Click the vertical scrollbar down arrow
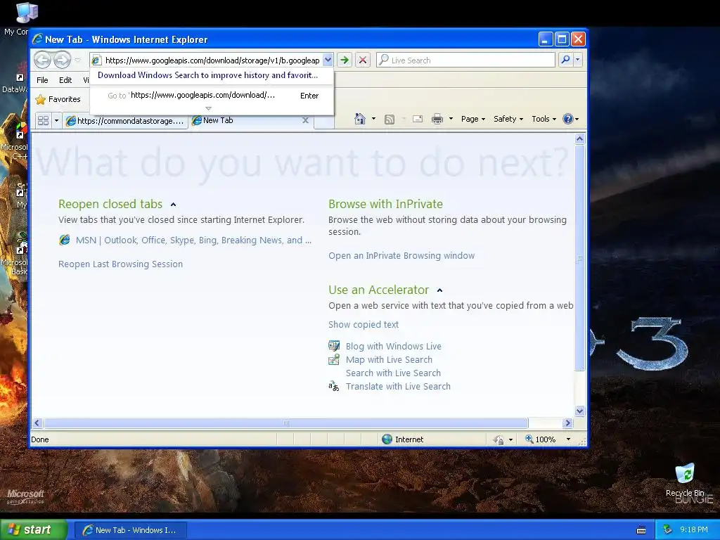This screenshot has width=720, height=540. 579,411
